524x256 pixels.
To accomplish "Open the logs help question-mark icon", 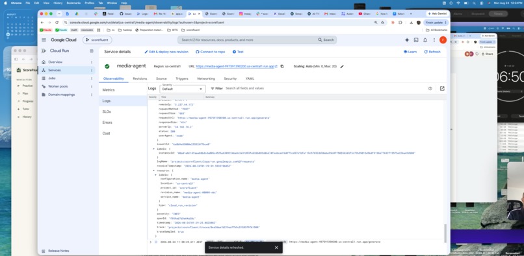I will tap(430, 88).
